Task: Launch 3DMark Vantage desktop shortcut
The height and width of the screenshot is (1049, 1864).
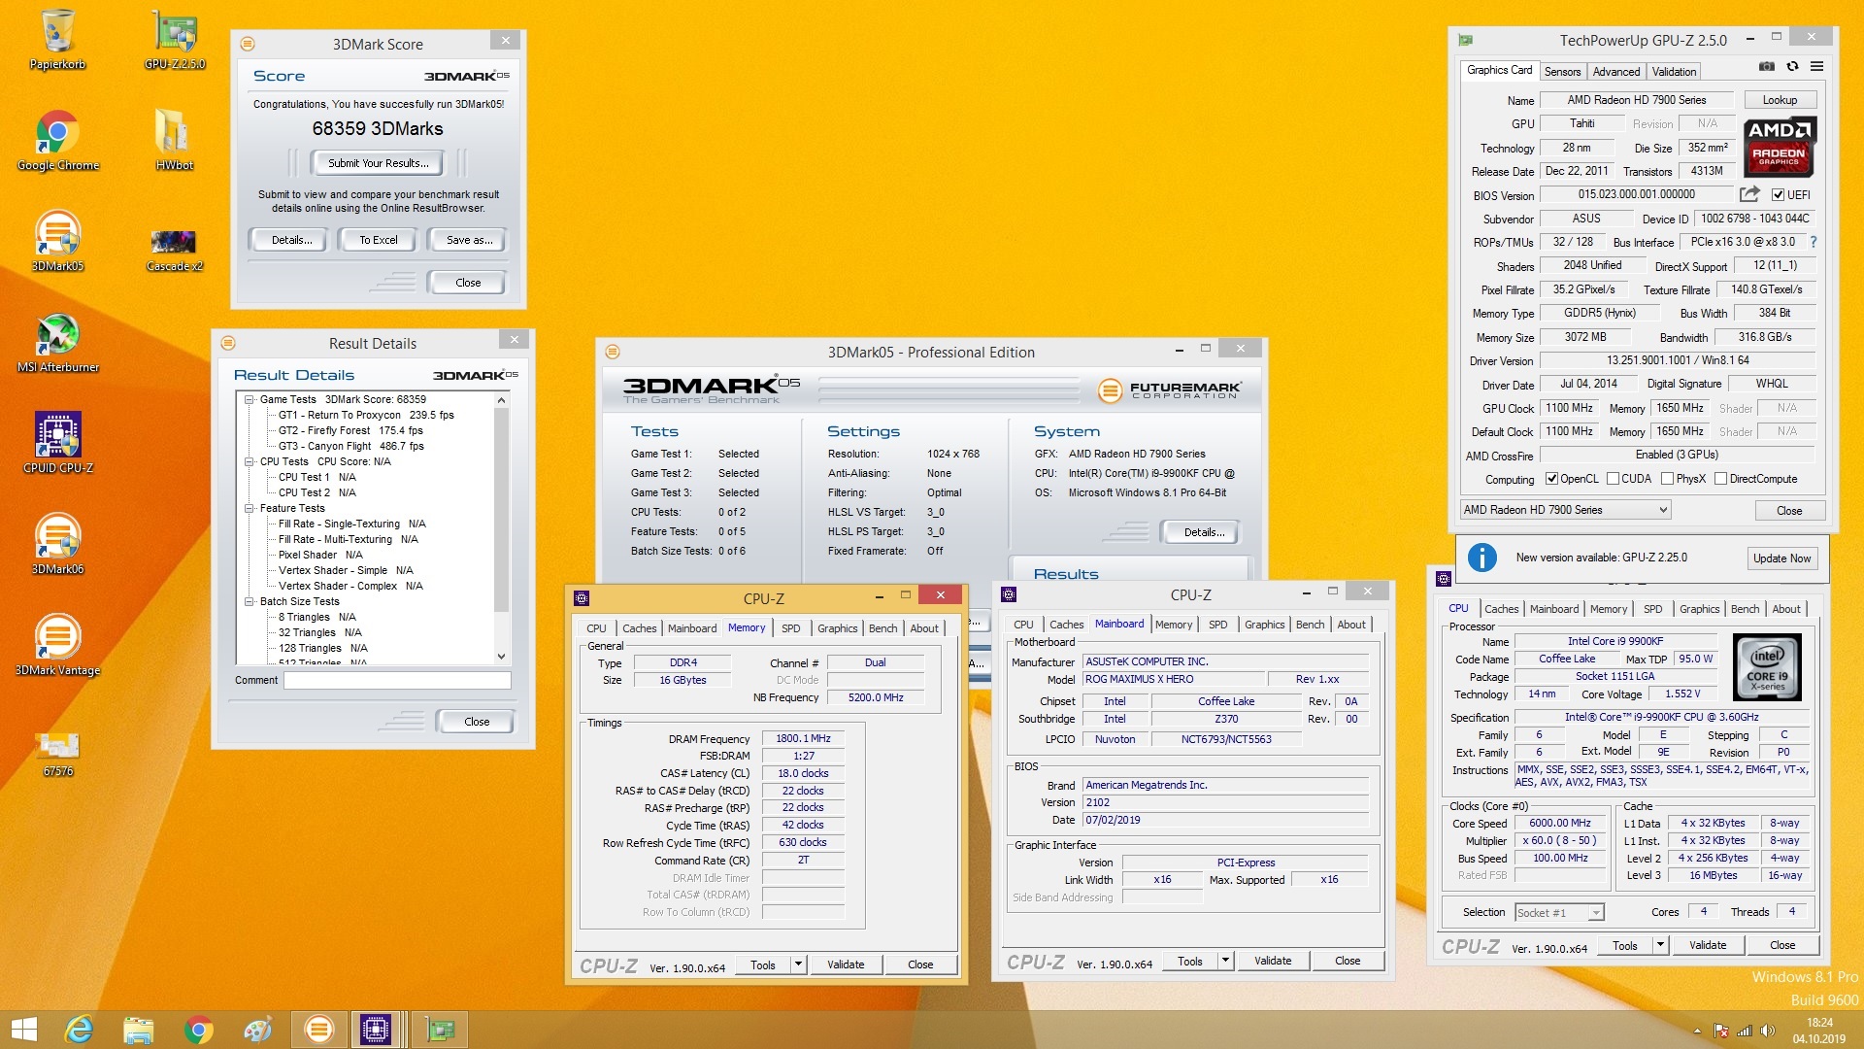Action: click(57, 645)
